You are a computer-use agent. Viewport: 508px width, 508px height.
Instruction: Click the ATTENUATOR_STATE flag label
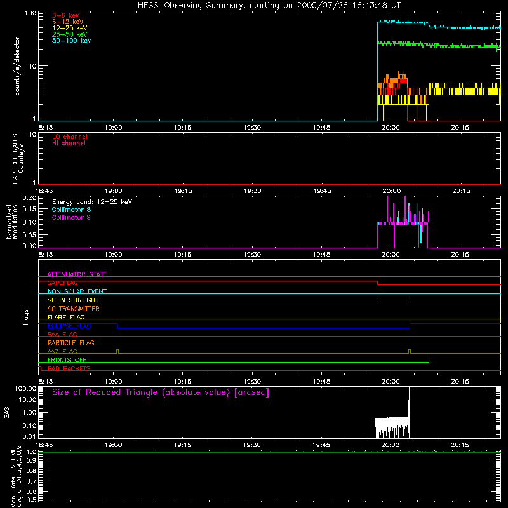pyautogui.click(x=77, y=274)
